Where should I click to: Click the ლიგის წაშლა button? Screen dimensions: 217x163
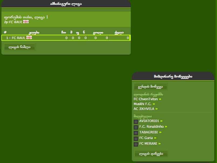pos(19,47)
